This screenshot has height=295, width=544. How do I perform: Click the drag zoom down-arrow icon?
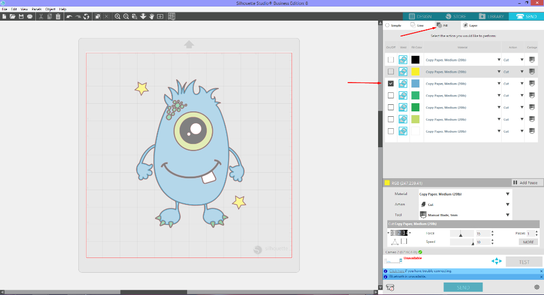[143, 16]
